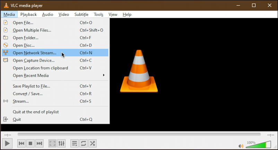Minimize the VLC window

(238, 5)
